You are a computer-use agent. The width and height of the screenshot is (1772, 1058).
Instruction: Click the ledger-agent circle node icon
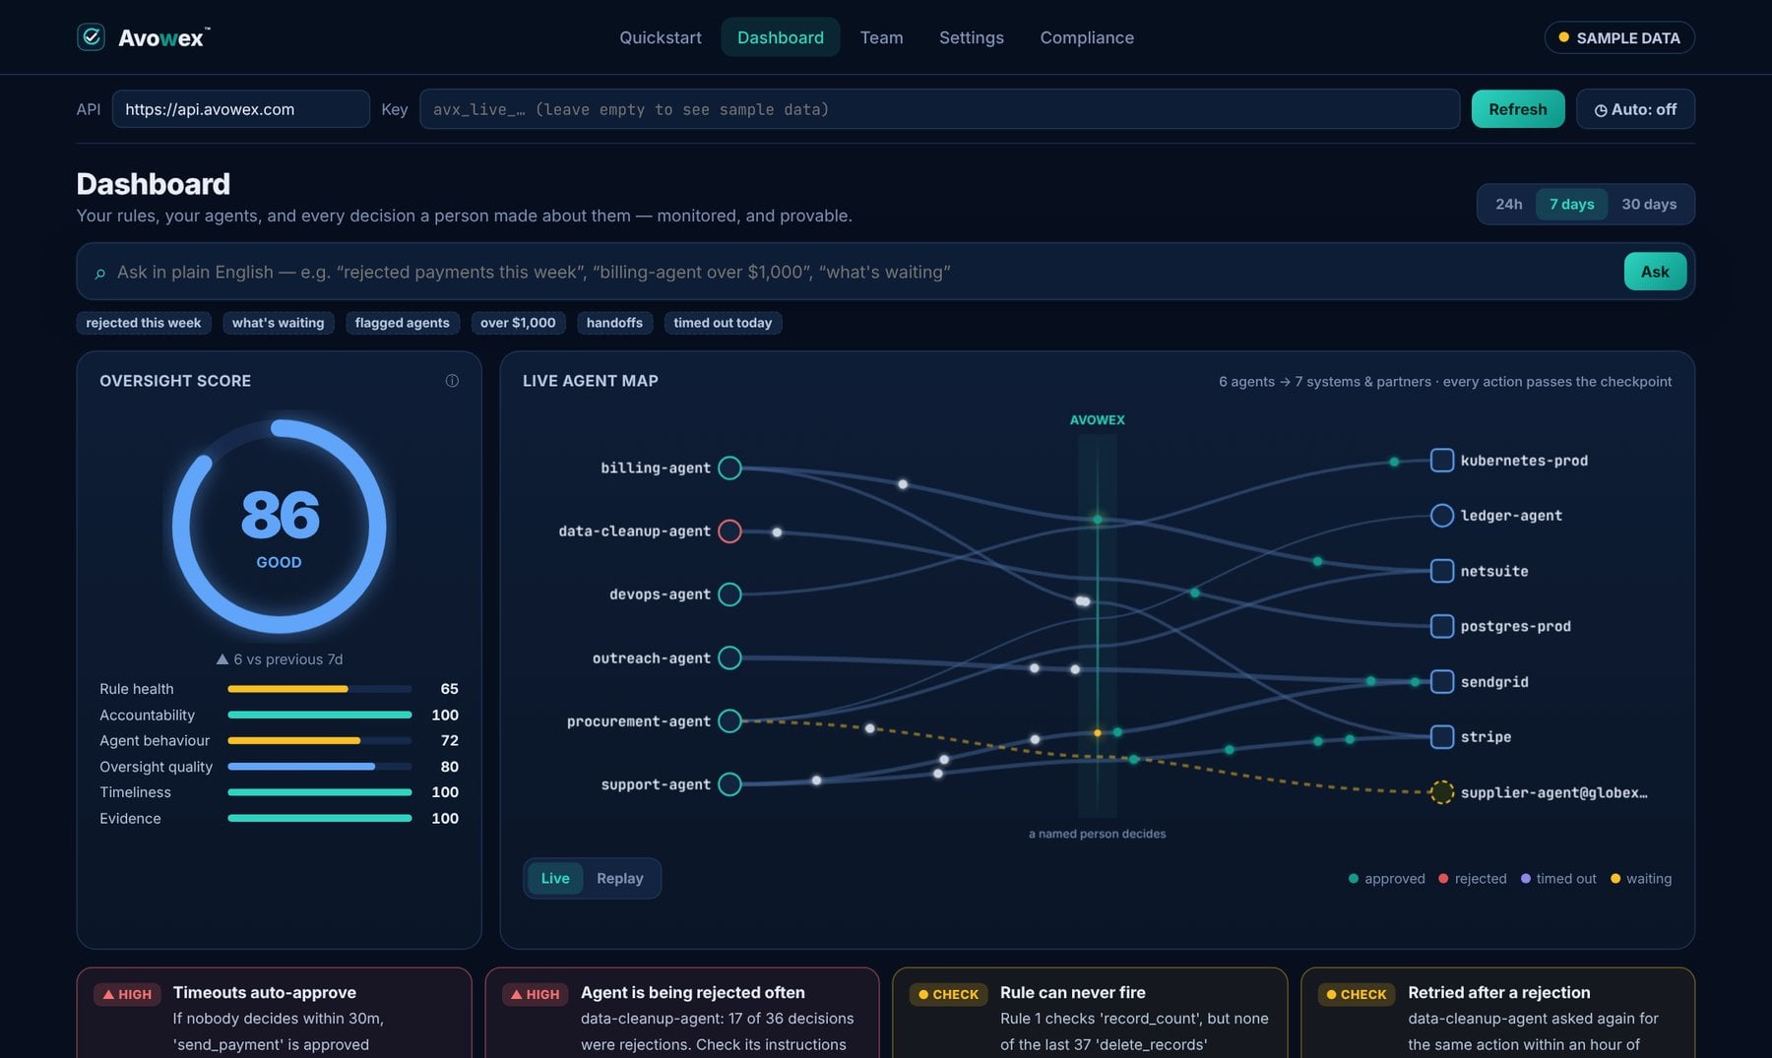[x=1441, y=516]
